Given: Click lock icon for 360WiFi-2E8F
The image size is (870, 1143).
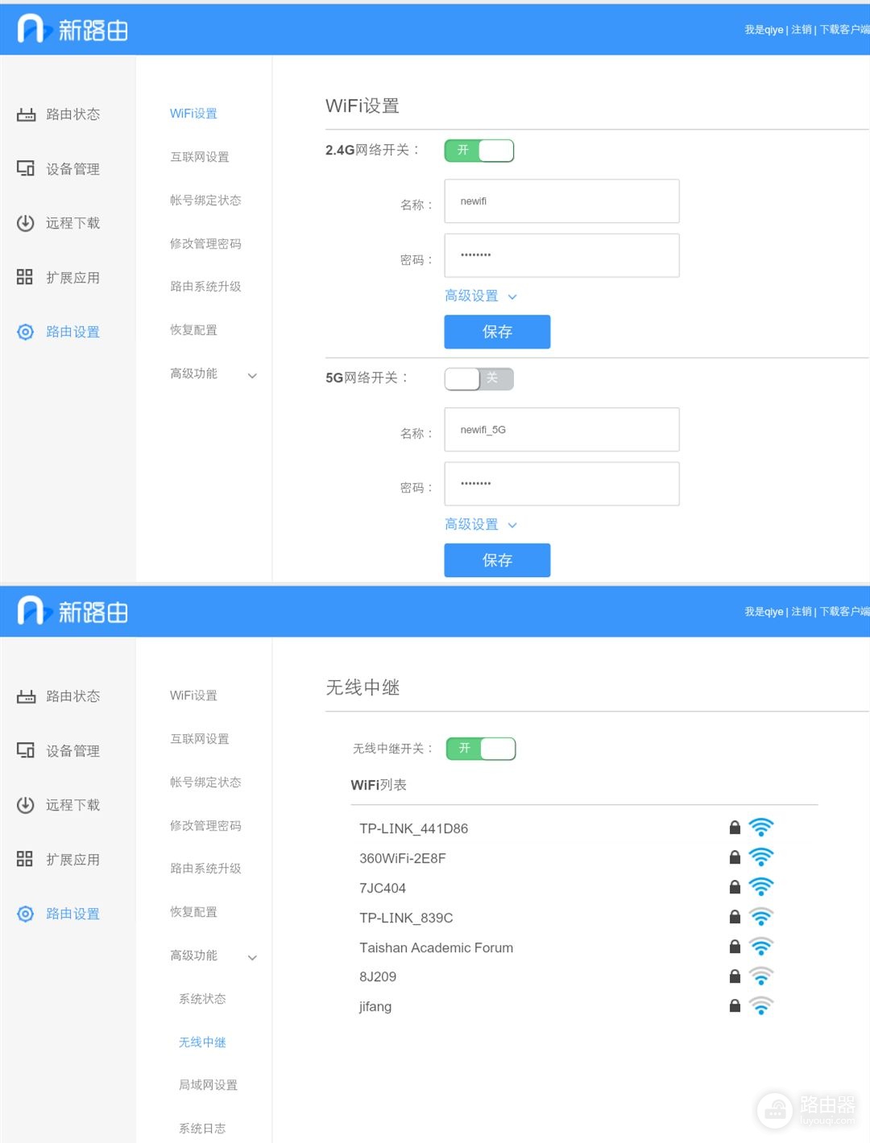Looking at the screenshot, I should tap(735, 857).
